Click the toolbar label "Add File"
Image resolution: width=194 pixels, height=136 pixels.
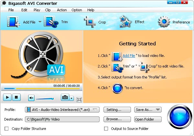tap(29, 22)
